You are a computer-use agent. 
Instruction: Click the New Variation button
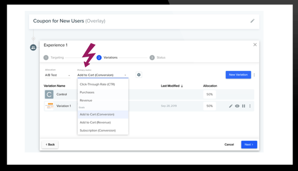pos(238,75)
